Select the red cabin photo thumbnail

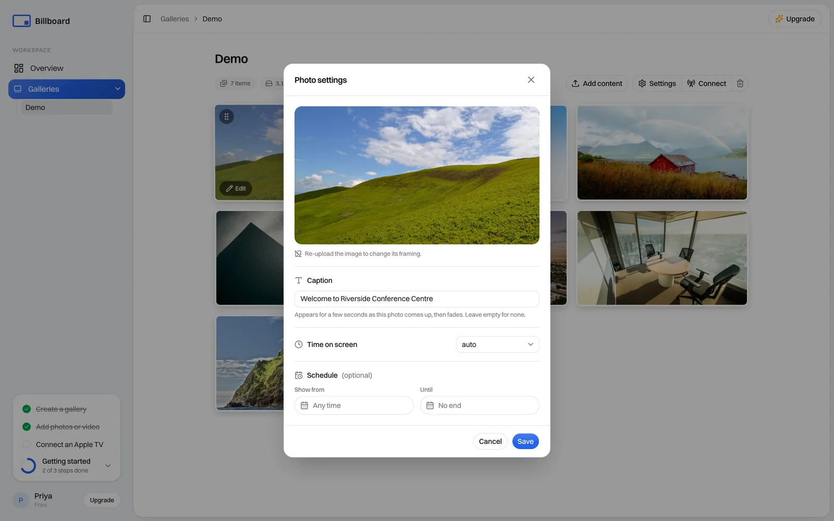[662, 153]
